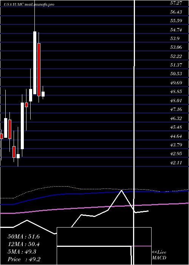Screen dimensions: 189x265
Task: Click the 52.22 price axis label
Action: pyautogui.click(x=176, y=56)
